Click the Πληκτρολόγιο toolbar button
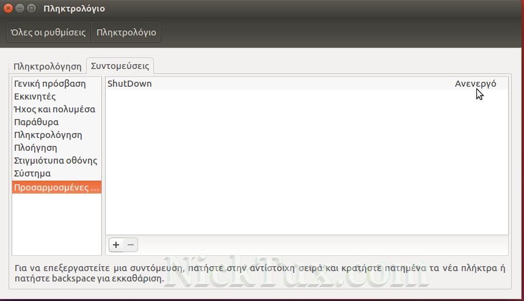This screenshot has width=524, height=301. (126, 32)
